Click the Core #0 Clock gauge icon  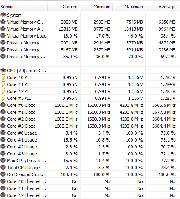[x=3, y=105]
